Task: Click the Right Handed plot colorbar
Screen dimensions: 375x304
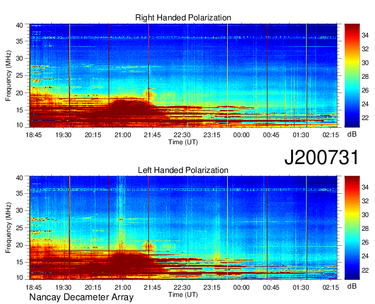Action: (x=352, y=75)
